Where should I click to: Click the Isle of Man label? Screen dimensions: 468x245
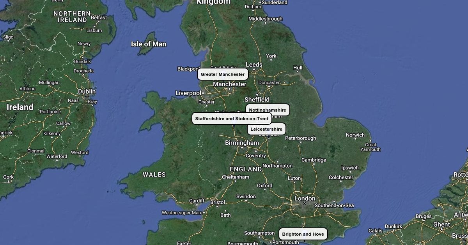(149, 44)
